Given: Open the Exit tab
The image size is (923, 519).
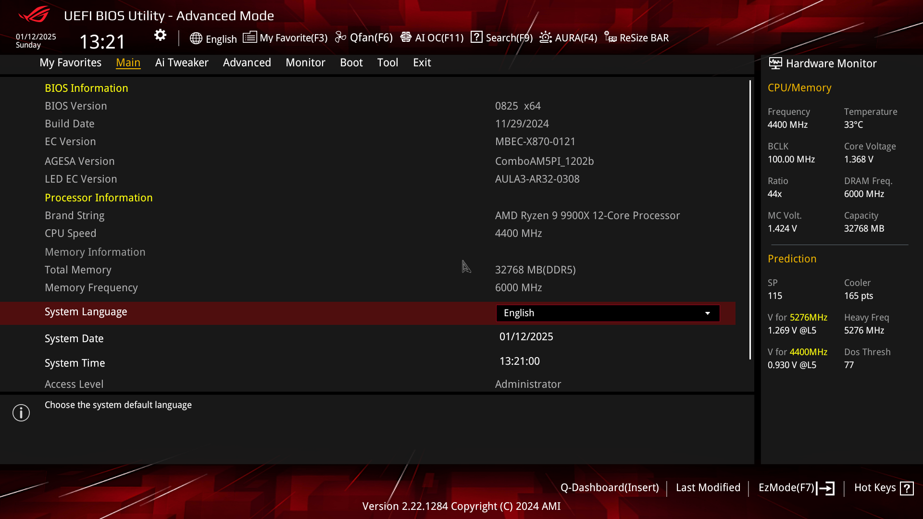Looking at the screenshot, I should coord(422,62).
